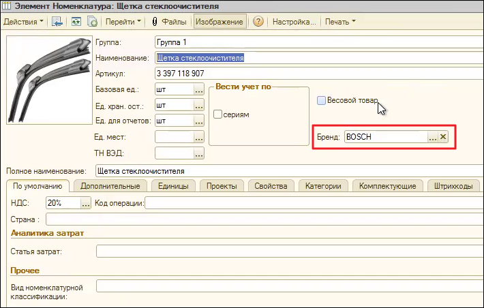Open selection for НДС 20% field

[x=86, y=203]
